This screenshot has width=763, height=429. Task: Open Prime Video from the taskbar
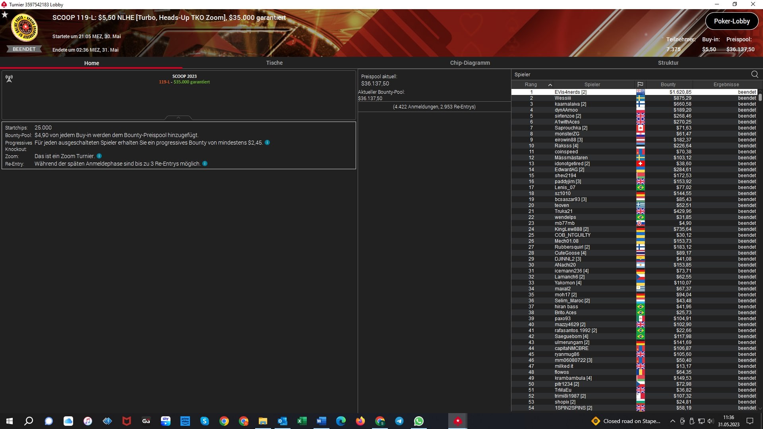[x=185, y=421]
